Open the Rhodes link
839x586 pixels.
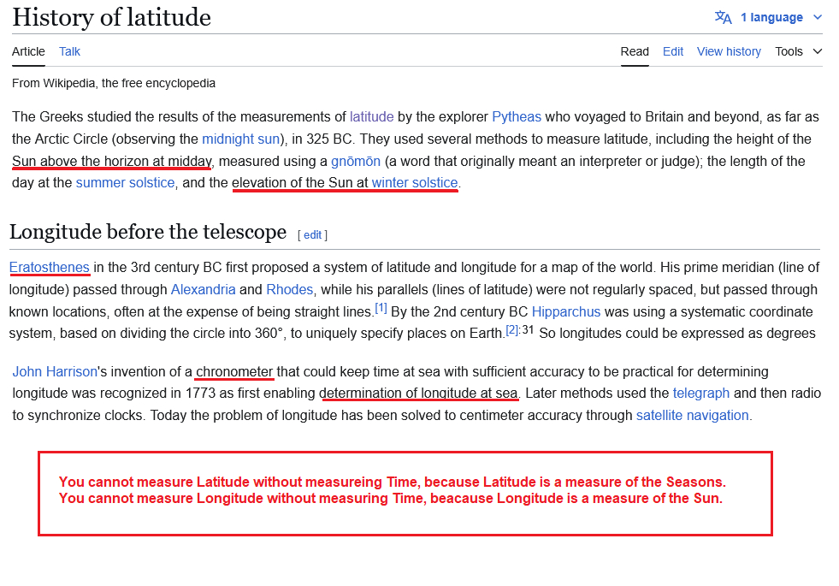tap(289, 289)
